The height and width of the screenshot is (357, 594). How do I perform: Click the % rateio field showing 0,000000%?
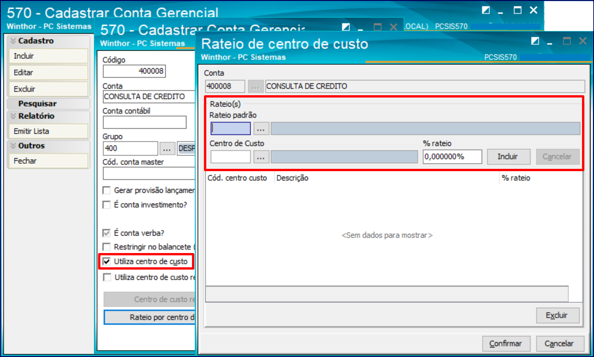point(452,157)
